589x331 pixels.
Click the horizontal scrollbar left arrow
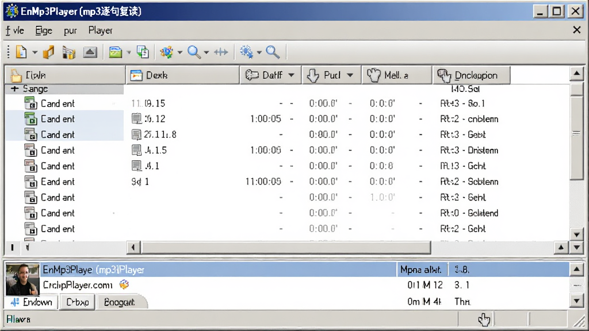click(133, 247)
